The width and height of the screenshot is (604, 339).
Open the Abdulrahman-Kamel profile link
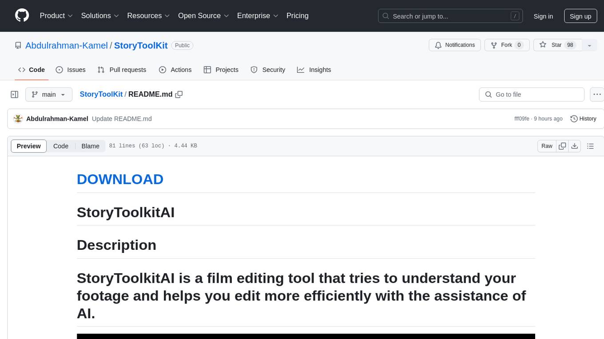tap(67, 45)
